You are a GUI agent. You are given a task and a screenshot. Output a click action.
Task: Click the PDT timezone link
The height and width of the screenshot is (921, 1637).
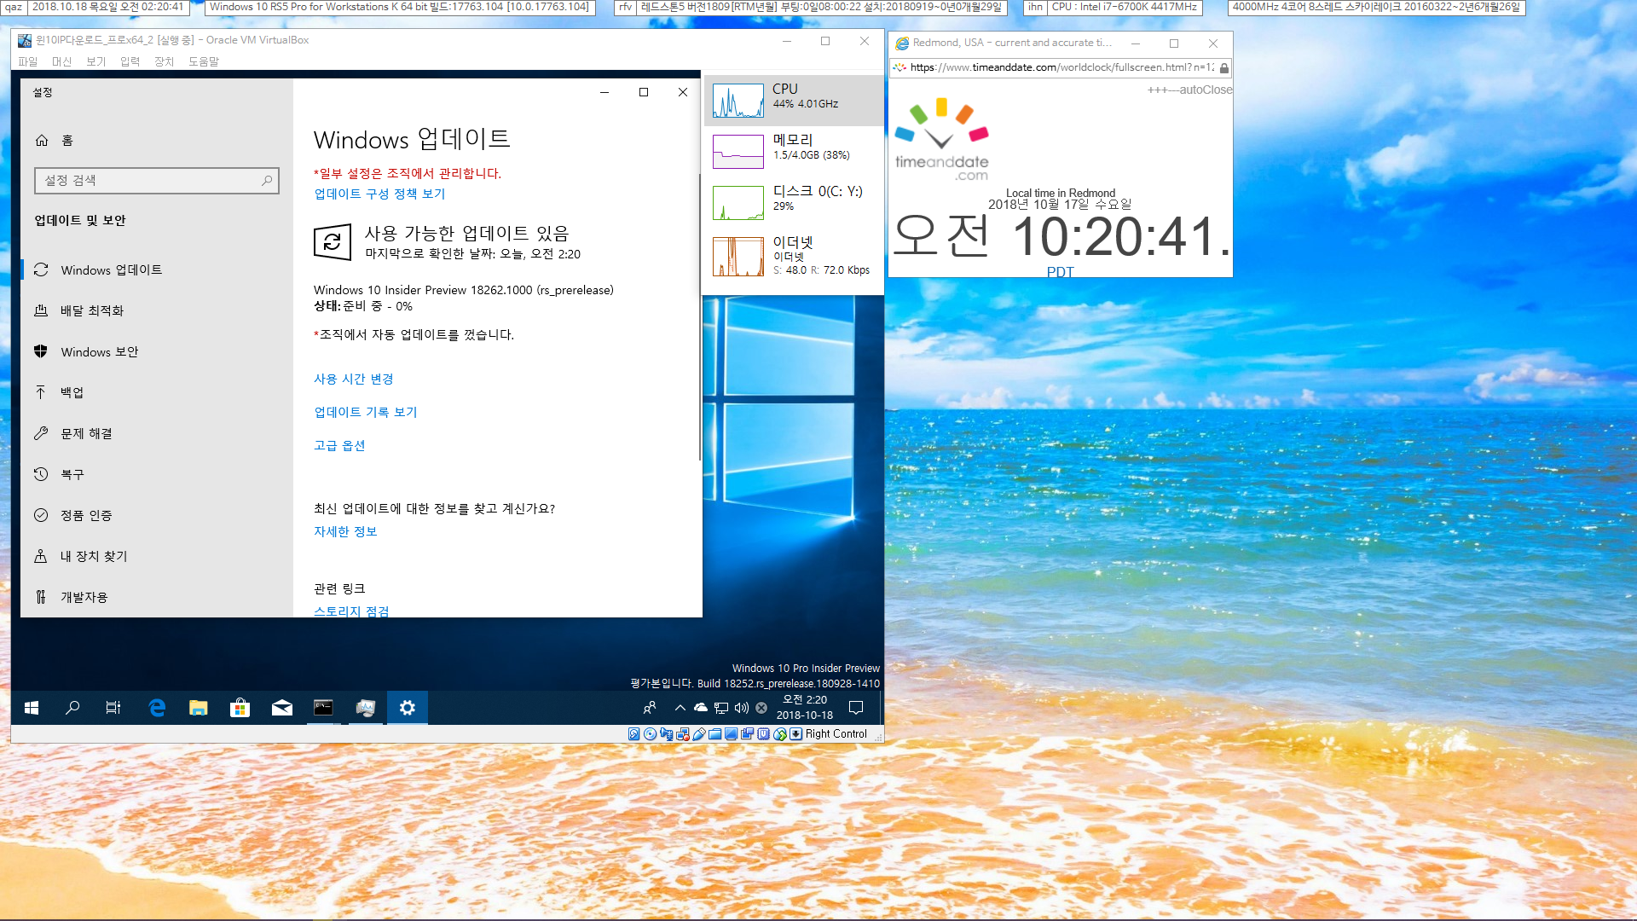[1060, 272]
